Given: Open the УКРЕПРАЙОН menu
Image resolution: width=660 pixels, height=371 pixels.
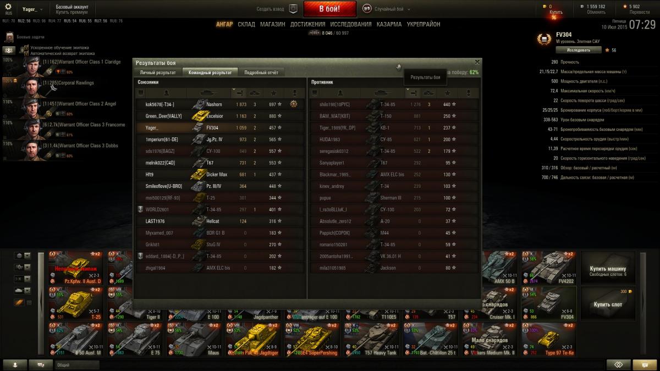Looking at the screenshot, I should tap(425, 25).
